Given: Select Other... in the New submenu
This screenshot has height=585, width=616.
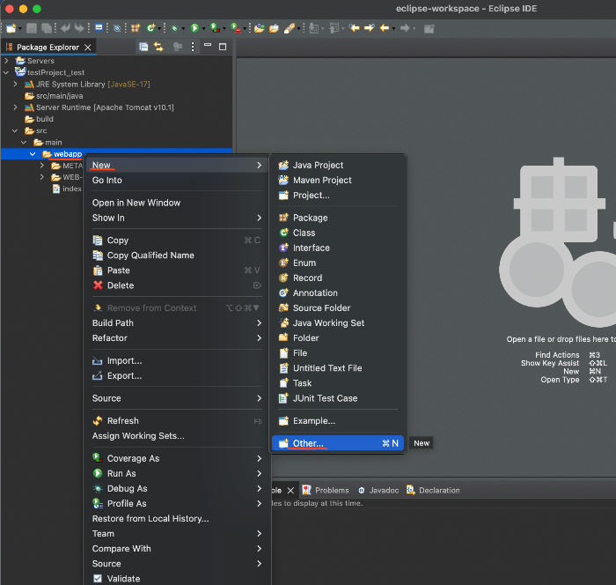Looking at the screenshot, I should [x=338, y=443].
